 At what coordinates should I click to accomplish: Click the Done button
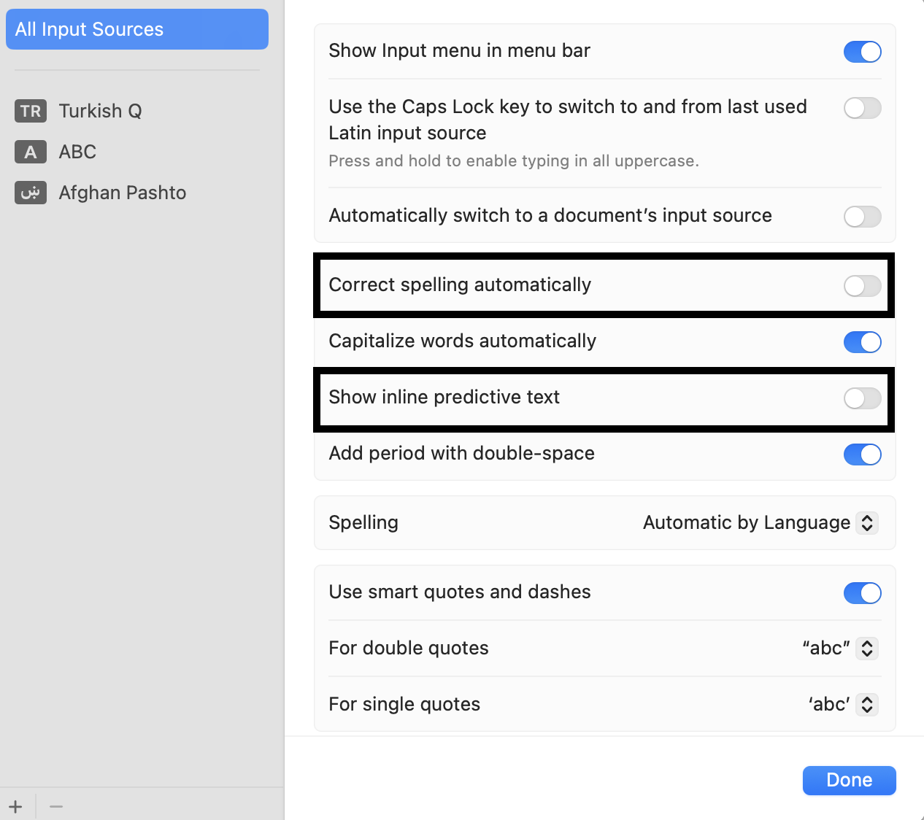849,781
